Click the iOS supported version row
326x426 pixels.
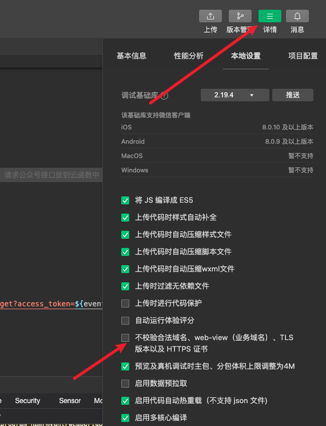coord(217,127)
